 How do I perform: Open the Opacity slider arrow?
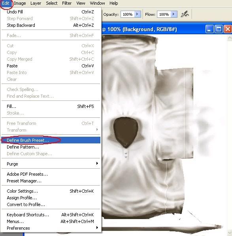[138, 14]
